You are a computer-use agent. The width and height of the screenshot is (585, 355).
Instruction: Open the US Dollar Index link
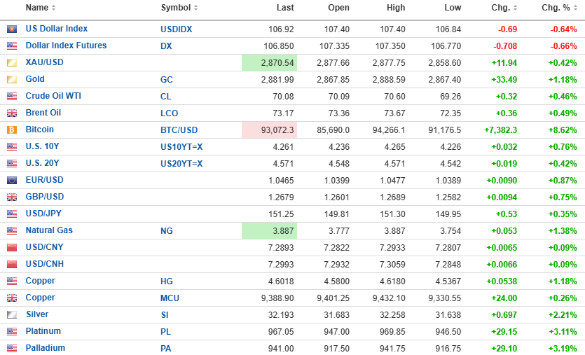pyautogui.click(x=56, y=29)
